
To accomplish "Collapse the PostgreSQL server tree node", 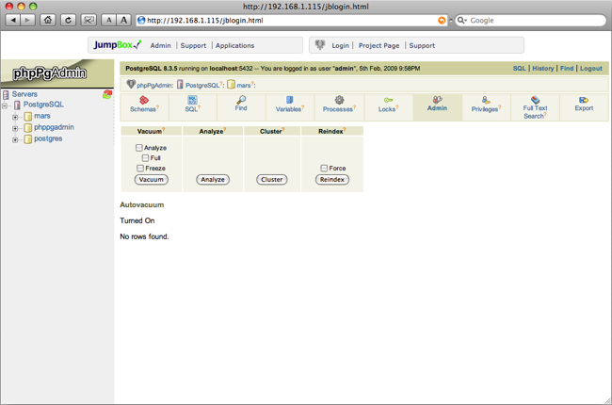I will 5,105.
